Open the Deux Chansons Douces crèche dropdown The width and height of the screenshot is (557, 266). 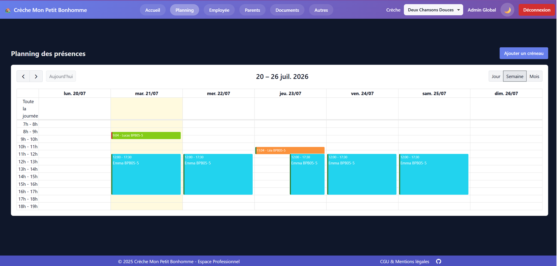coord(433,10)
